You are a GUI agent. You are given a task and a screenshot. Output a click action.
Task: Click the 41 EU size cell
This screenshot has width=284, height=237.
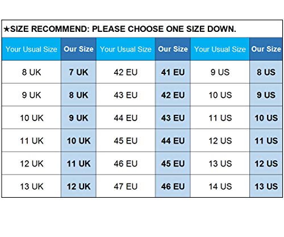(x=173, y=72)
